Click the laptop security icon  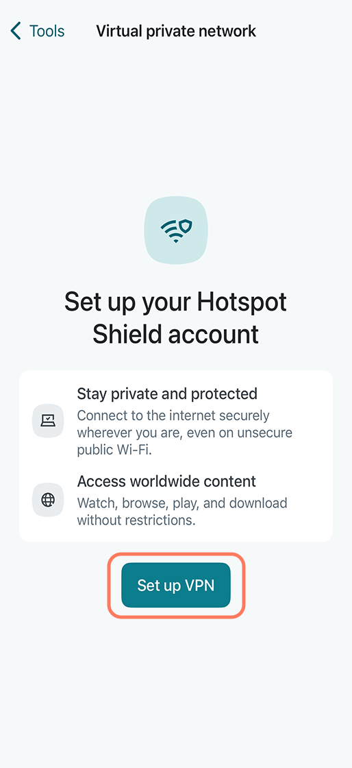[x=48, y=420]
